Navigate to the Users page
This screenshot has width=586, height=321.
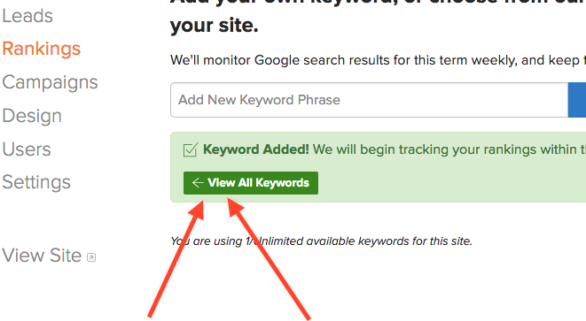tap(27, 149)
